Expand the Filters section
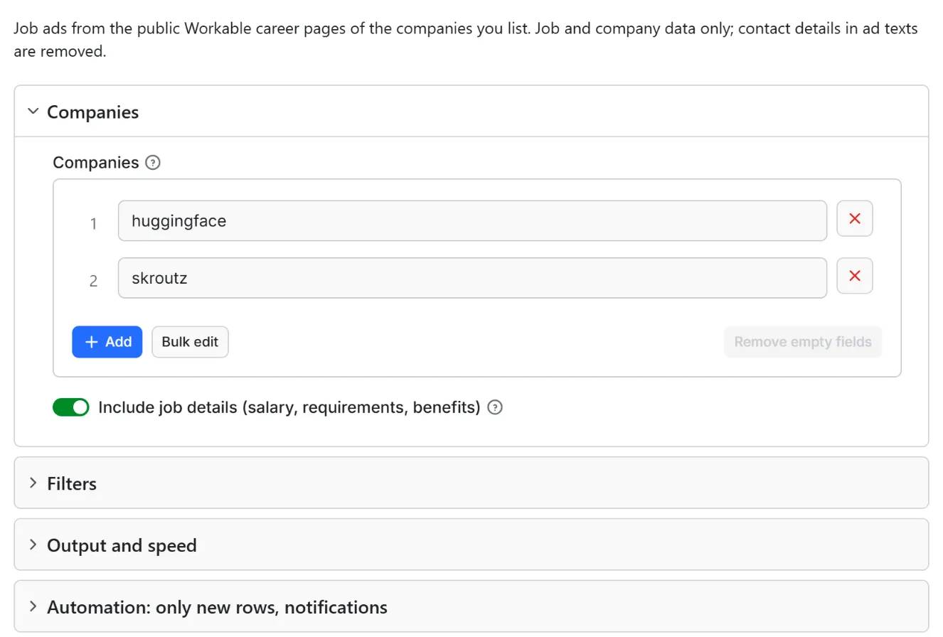The image size is (943, 637). (471, 483)
